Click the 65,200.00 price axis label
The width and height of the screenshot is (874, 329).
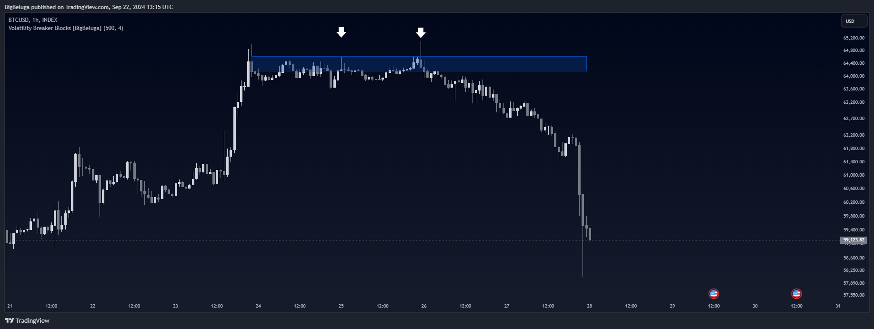click(x=854, y=38)
